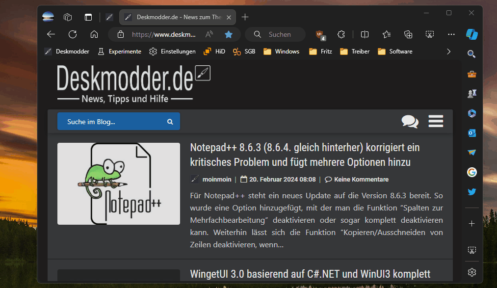497x288 pixels.
Task: View site information via the lock icon
Action: (120, 34)
